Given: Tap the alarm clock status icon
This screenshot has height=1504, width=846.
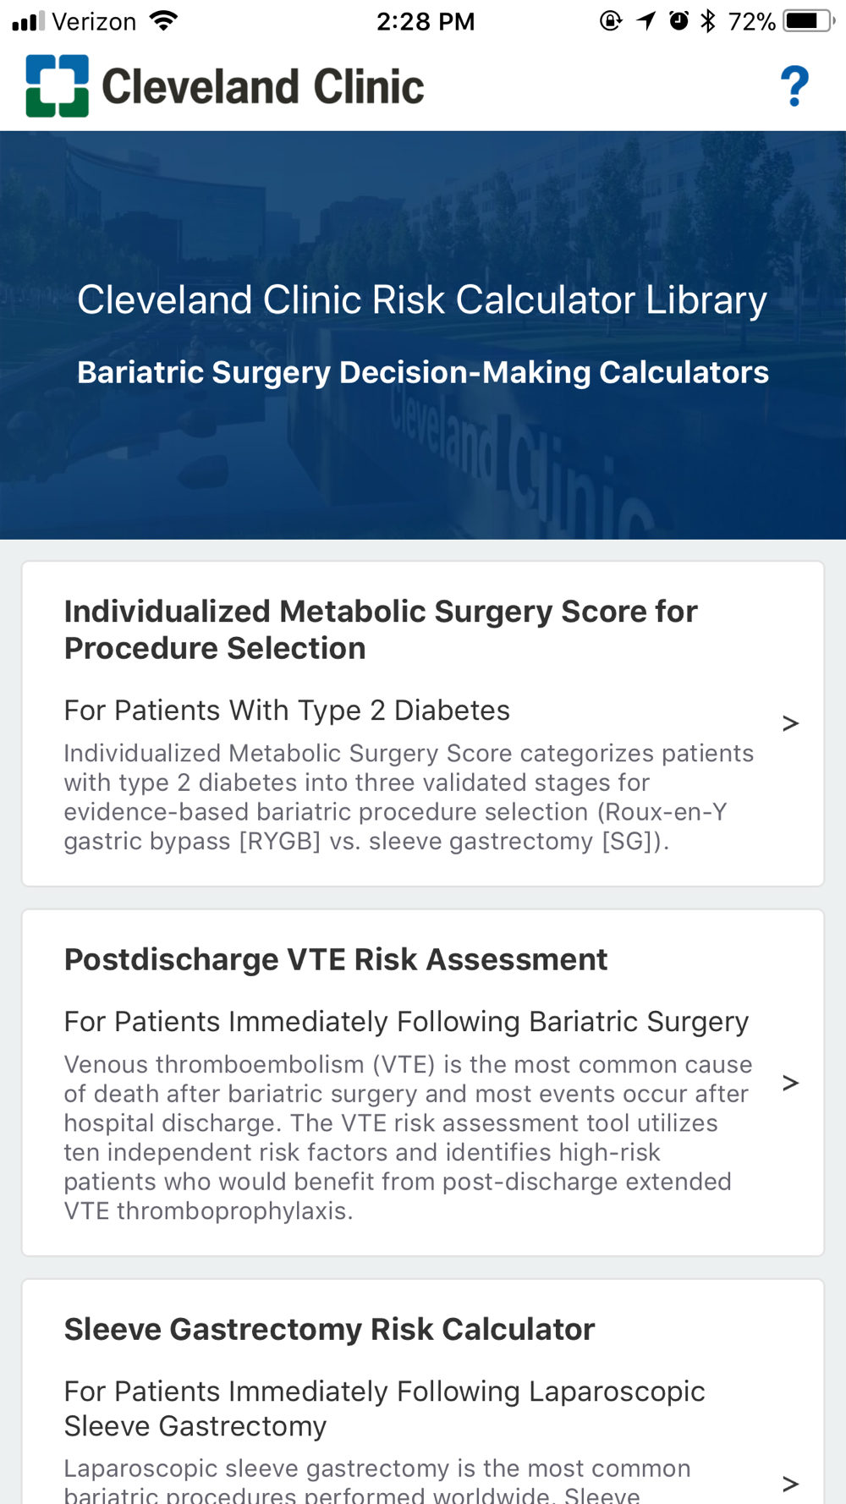Looking at the screenshot, I should point(678,21).
